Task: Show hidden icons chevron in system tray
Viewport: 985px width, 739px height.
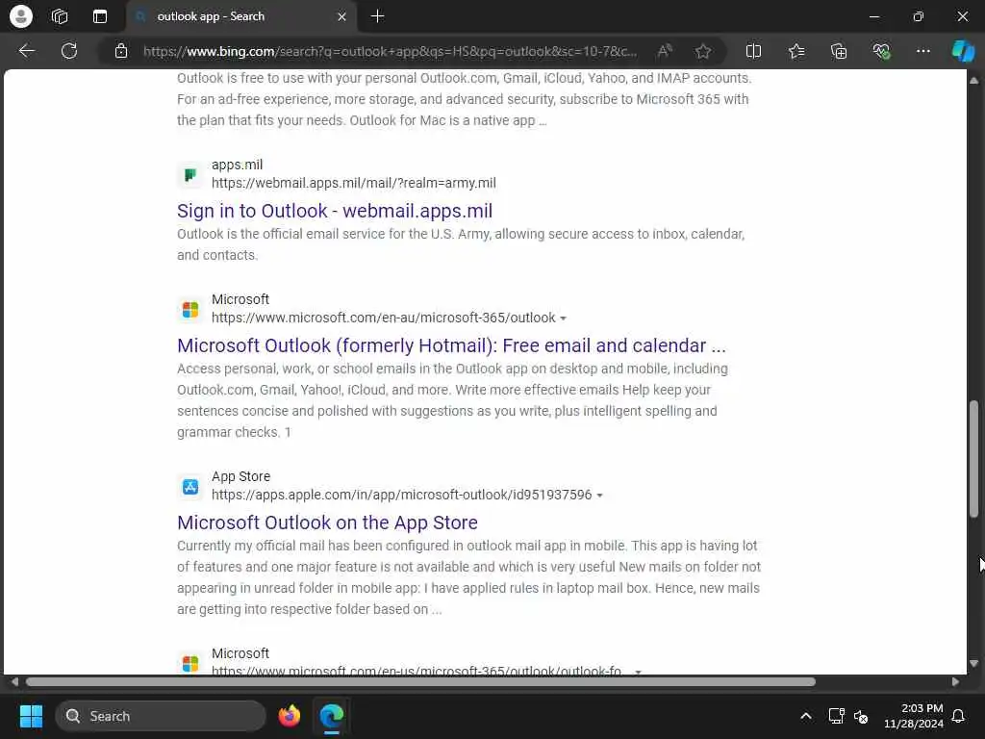Action: (x=806, y=716)
